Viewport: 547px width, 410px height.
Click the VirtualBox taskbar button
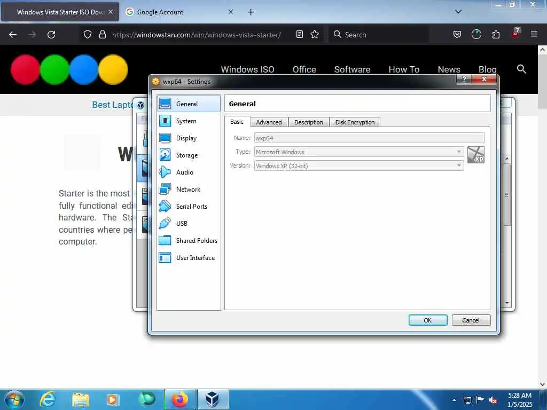click(x=213, y=399)
